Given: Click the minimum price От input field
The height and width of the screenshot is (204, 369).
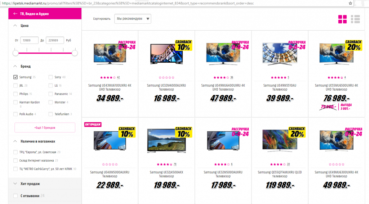Looking at the screenshot, I should [x=29, y=40].
